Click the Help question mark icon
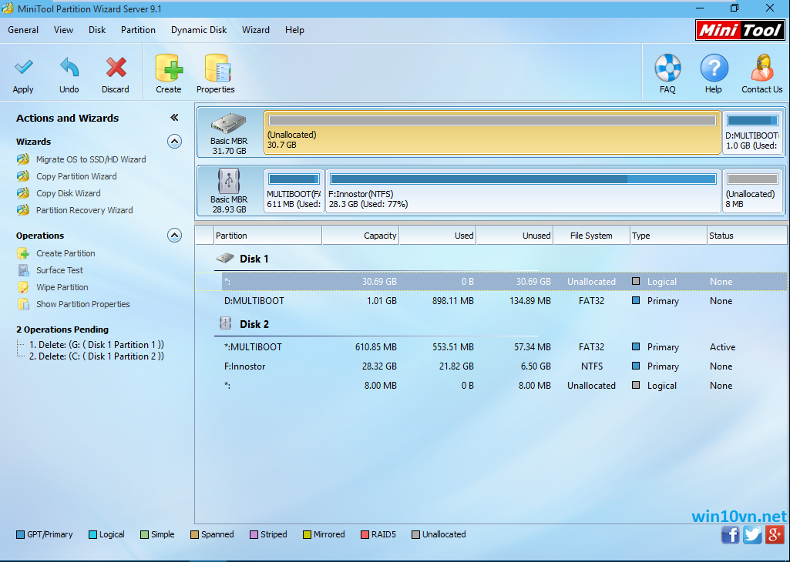This screenshot has height=562, width=790. point(714,68)
